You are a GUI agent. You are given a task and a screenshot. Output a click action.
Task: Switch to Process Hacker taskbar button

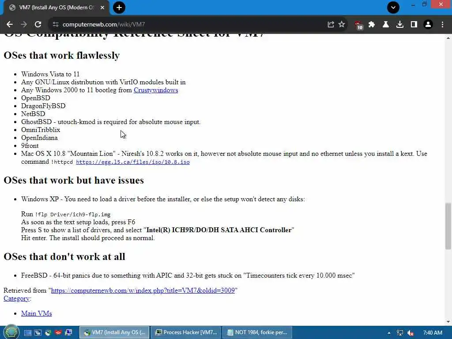pos(186,332)
